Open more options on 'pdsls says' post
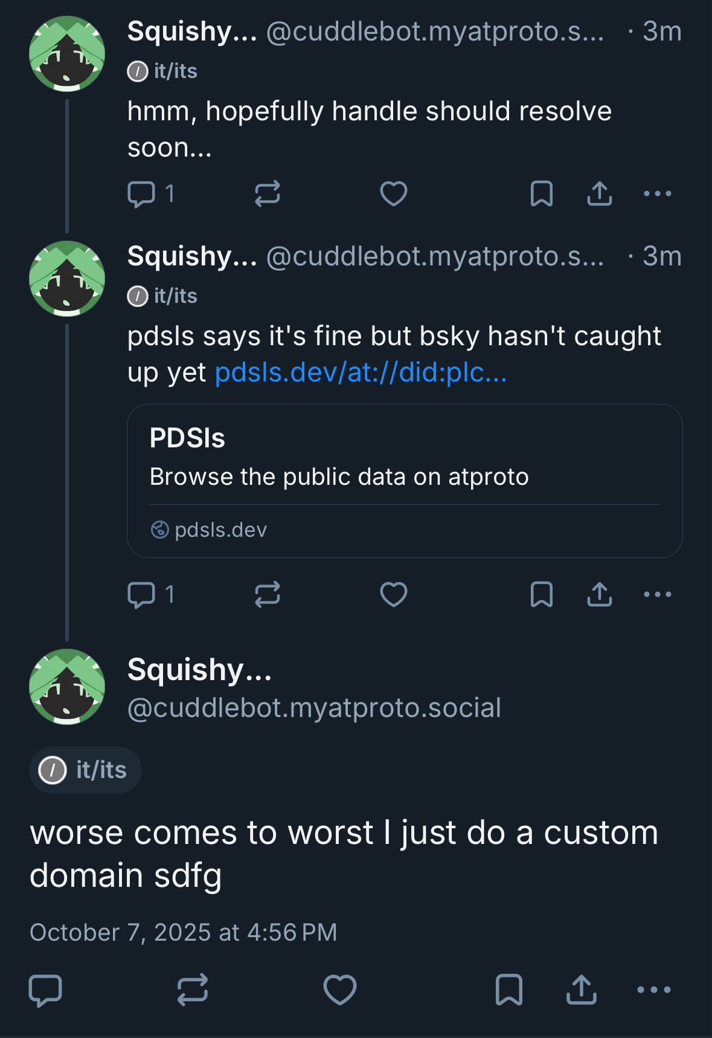This screenshot has width=712, height=1038. click(x=657, y=594)
